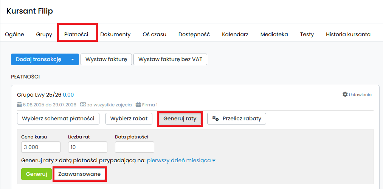Screen dimensions: 383x189
Task: Click the empty Data płatności field
Action: (x=134, y=147)
